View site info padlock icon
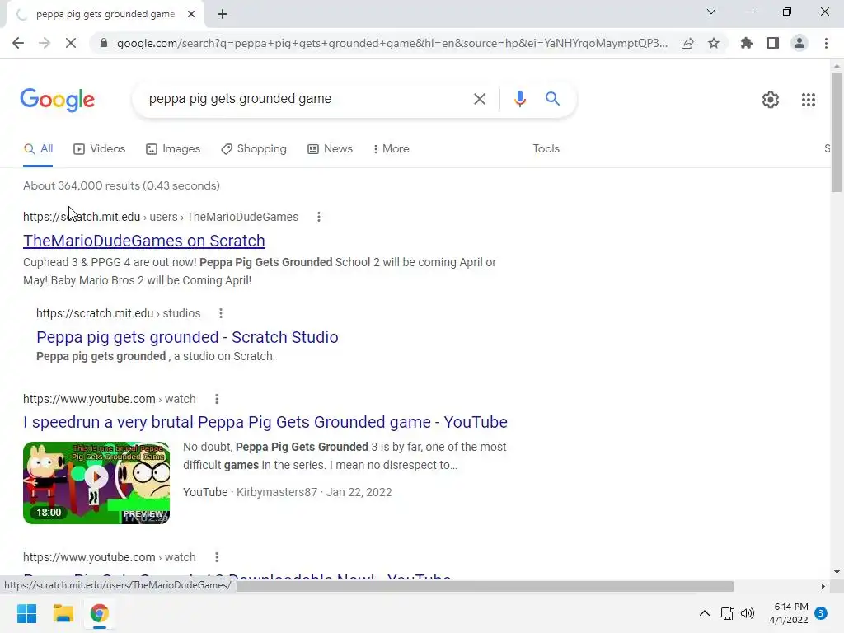Screen dimensions: 844x633 [104, 43]
